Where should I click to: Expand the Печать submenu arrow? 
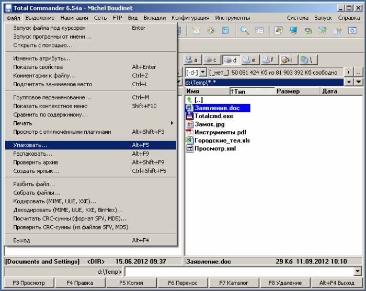pyautogui.click(x=172, y=123)
